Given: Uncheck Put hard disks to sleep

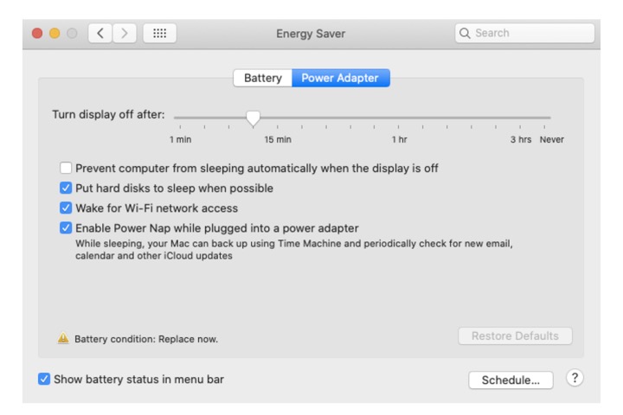Looking at the screenshot, I should (66, 188).
